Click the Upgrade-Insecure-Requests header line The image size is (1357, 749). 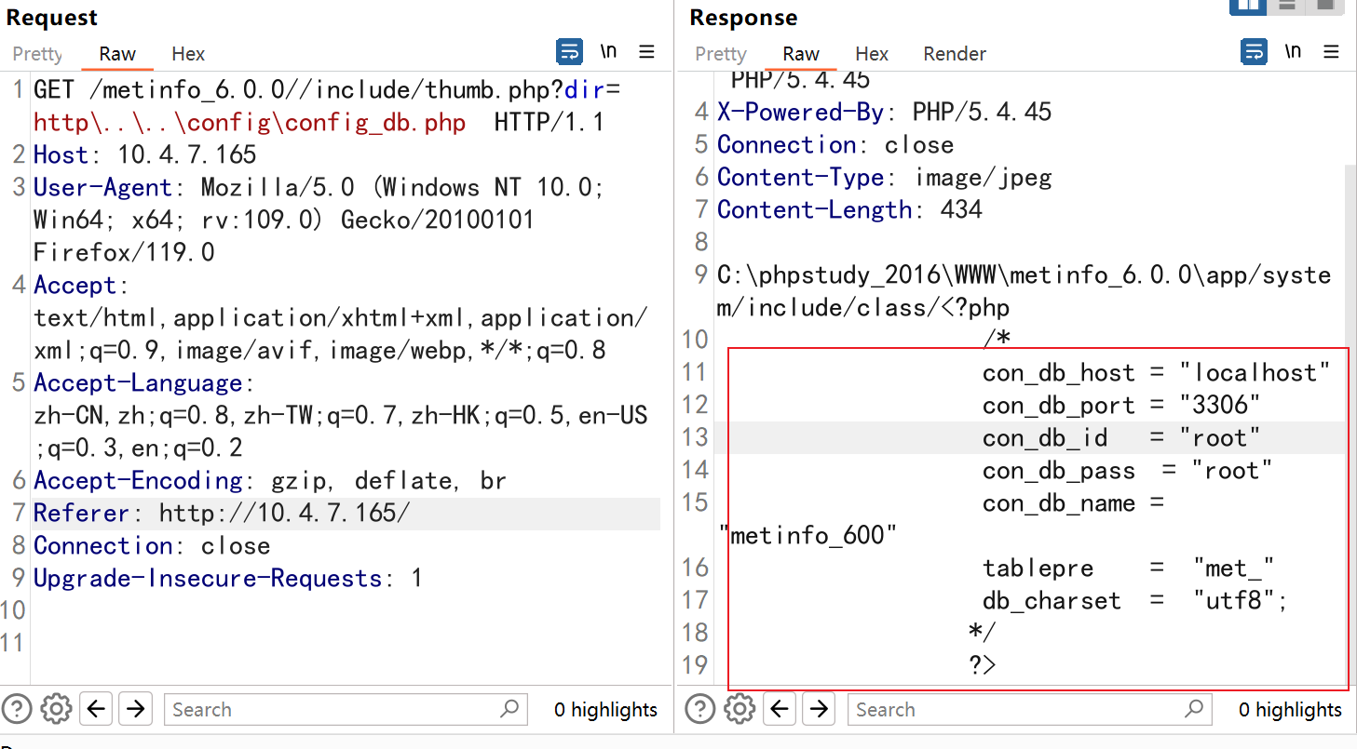(228, 578)
